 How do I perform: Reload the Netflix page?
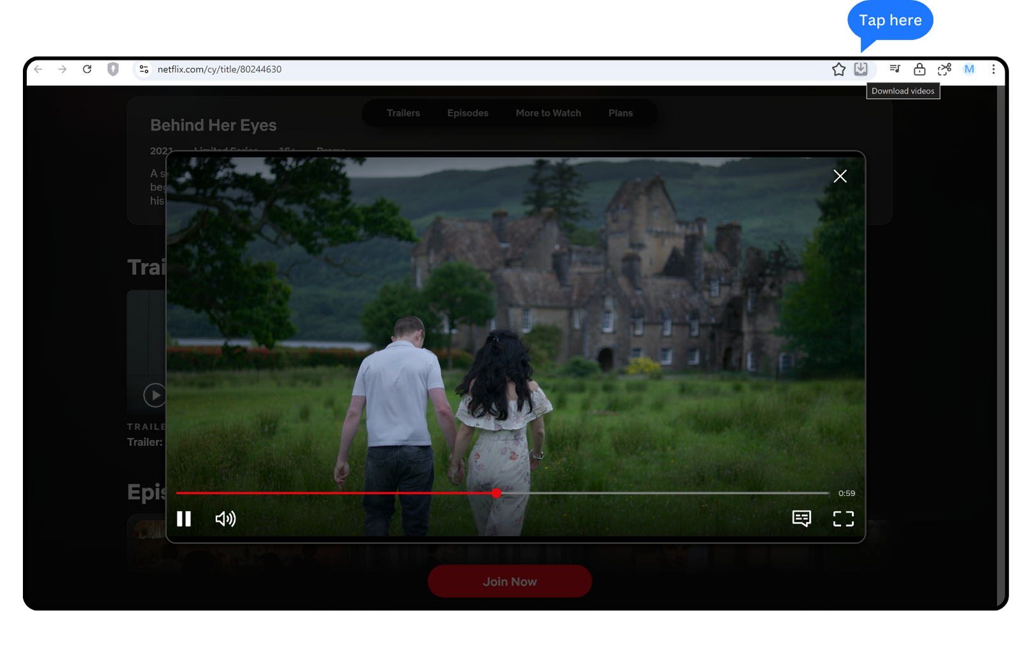click(87, 69)
